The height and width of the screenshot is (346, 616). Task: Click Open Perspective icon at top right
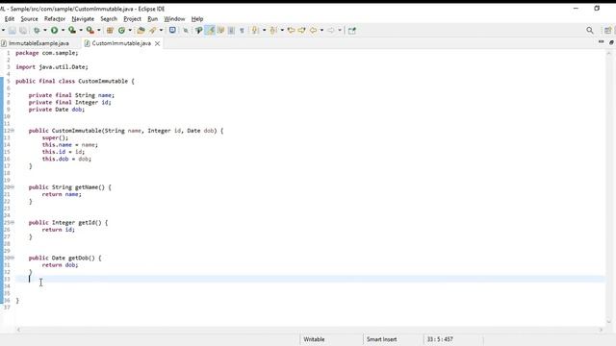pos(607,30)
